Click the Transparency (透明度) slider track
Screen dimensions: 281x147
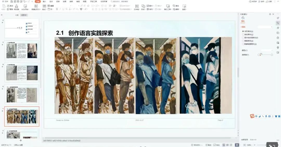click(x=265, y=55)
